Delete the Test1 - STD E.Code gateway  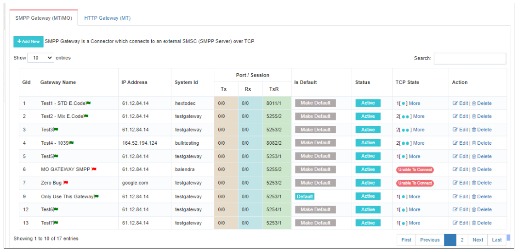tap(481, 103)
